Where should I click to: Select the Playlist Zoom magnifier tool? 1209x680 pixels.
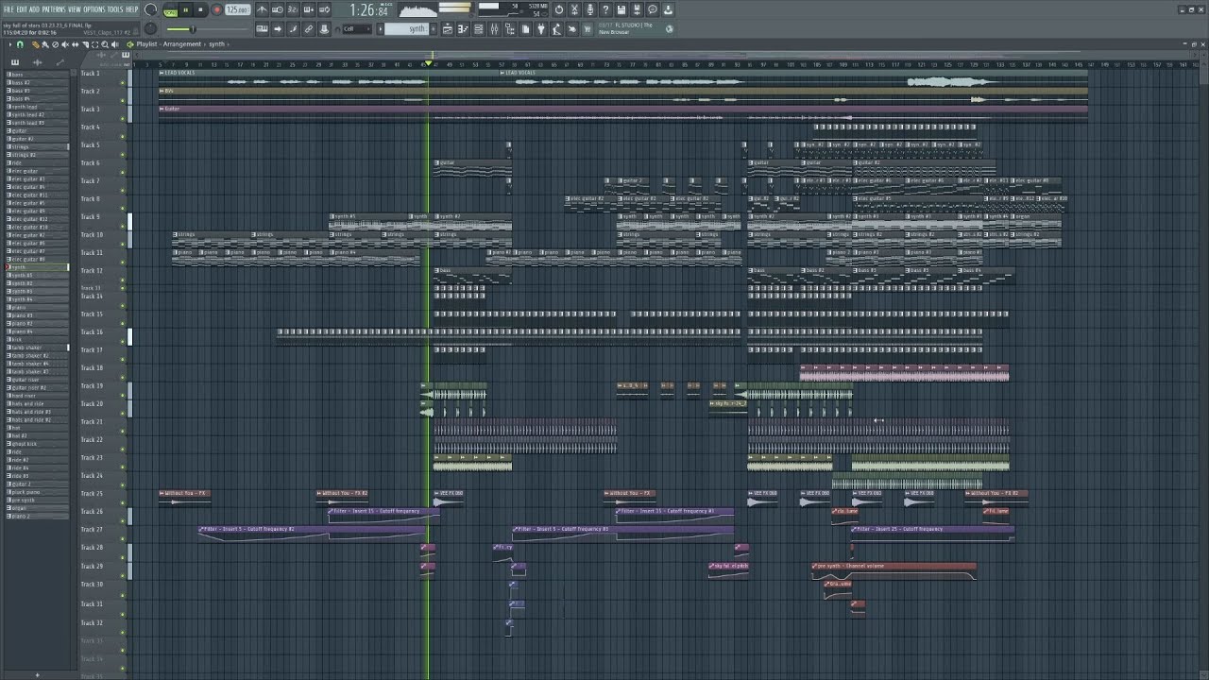[105, 44]
